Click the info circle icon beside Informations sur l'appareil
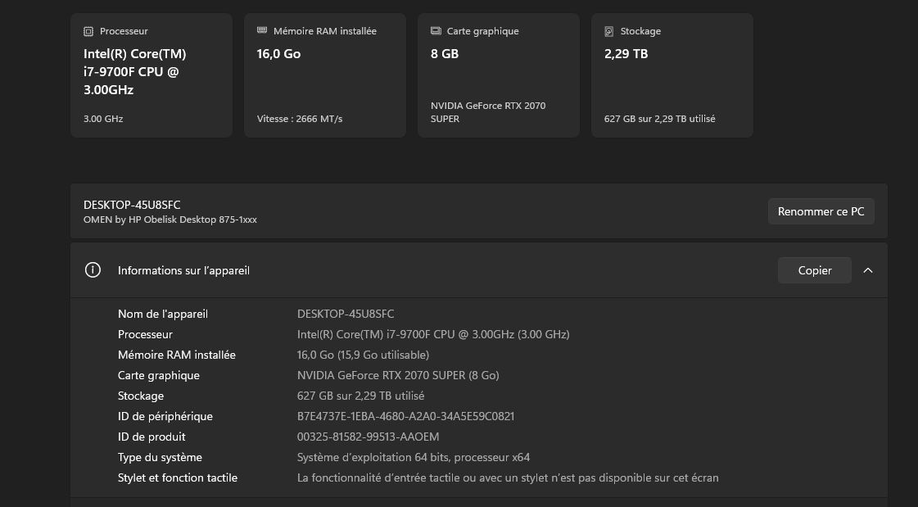The height and width of the screenshot is (507, 918). [93, 270]
